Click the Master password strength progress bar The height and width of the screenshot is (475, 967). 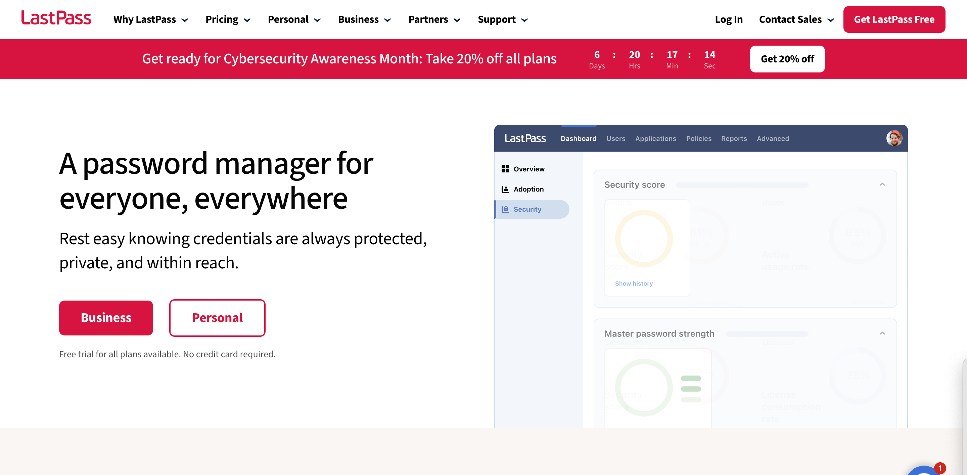click(767, 334)
